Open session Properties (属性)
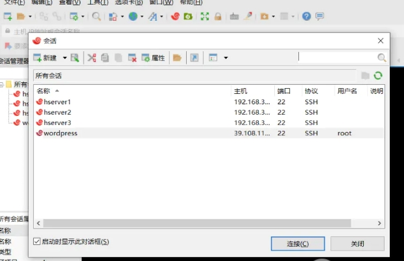Viewport: 404px width, 261px height. 153,58
